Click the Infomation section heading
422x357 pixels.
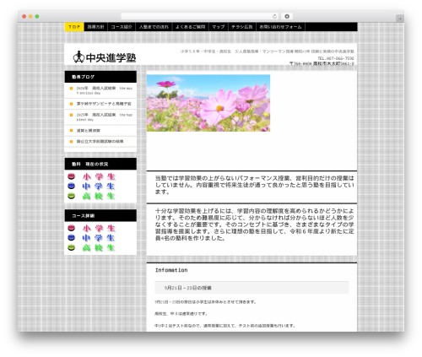pyautogui.click(x=171, y=270)
